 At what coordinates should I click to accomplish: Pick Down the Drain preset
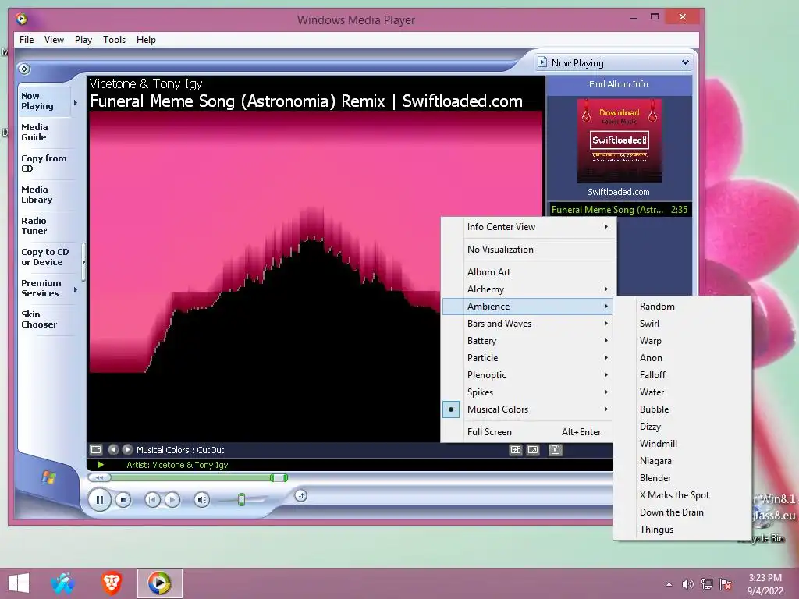pyautogui.click(x=682, y=512)
